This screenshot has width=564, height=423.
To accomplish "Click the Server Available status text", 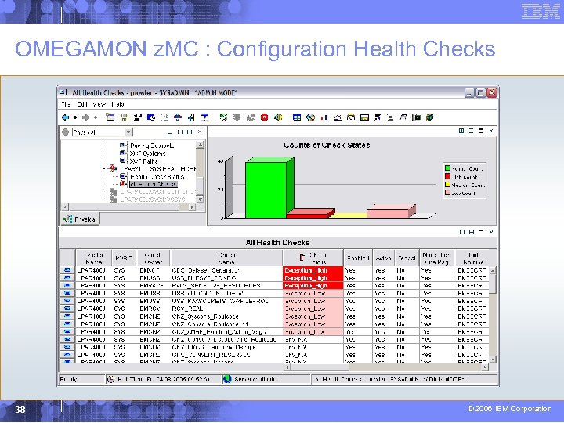I will pos(255,379).
